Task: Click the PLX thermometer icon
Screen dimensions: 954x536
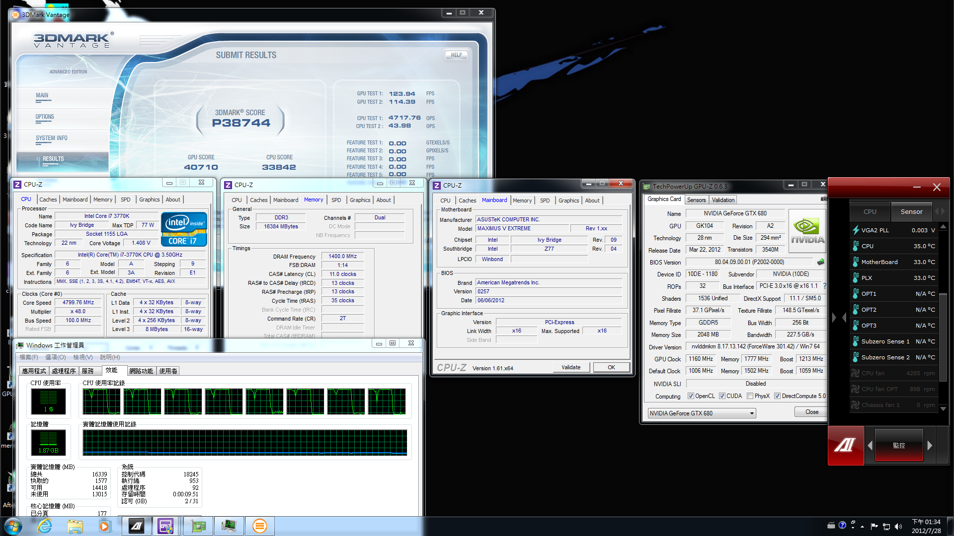Action: tap(856, 278)
